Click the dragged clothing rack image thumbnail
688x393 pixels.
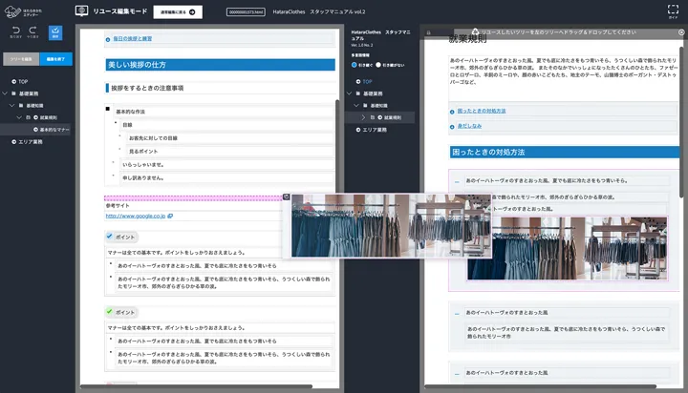tap(390, 226)
